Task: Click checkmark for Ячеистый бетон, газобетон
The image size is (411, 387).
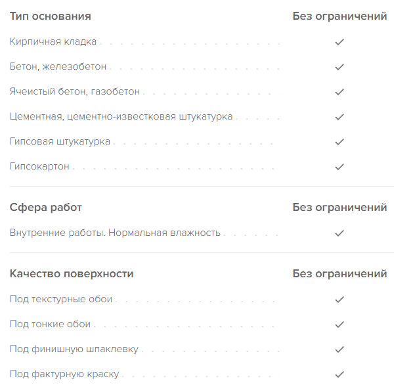Action: coord(339,92)
